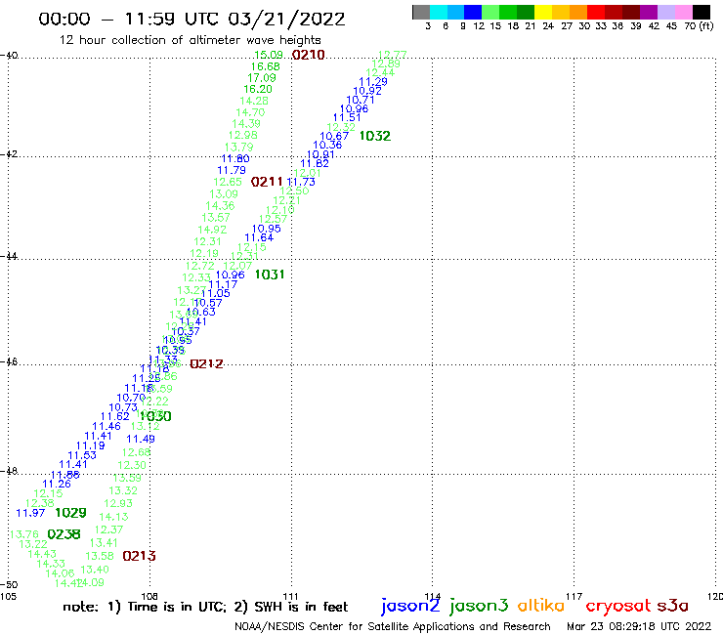723x635 pixels.
Task: Click the 11.82 wave height value
Action: coord(315,163)
